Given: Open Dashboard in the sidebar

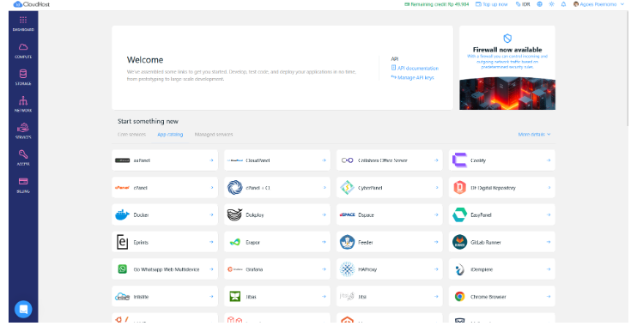Looking at the screenshot, I should [23, 24].
